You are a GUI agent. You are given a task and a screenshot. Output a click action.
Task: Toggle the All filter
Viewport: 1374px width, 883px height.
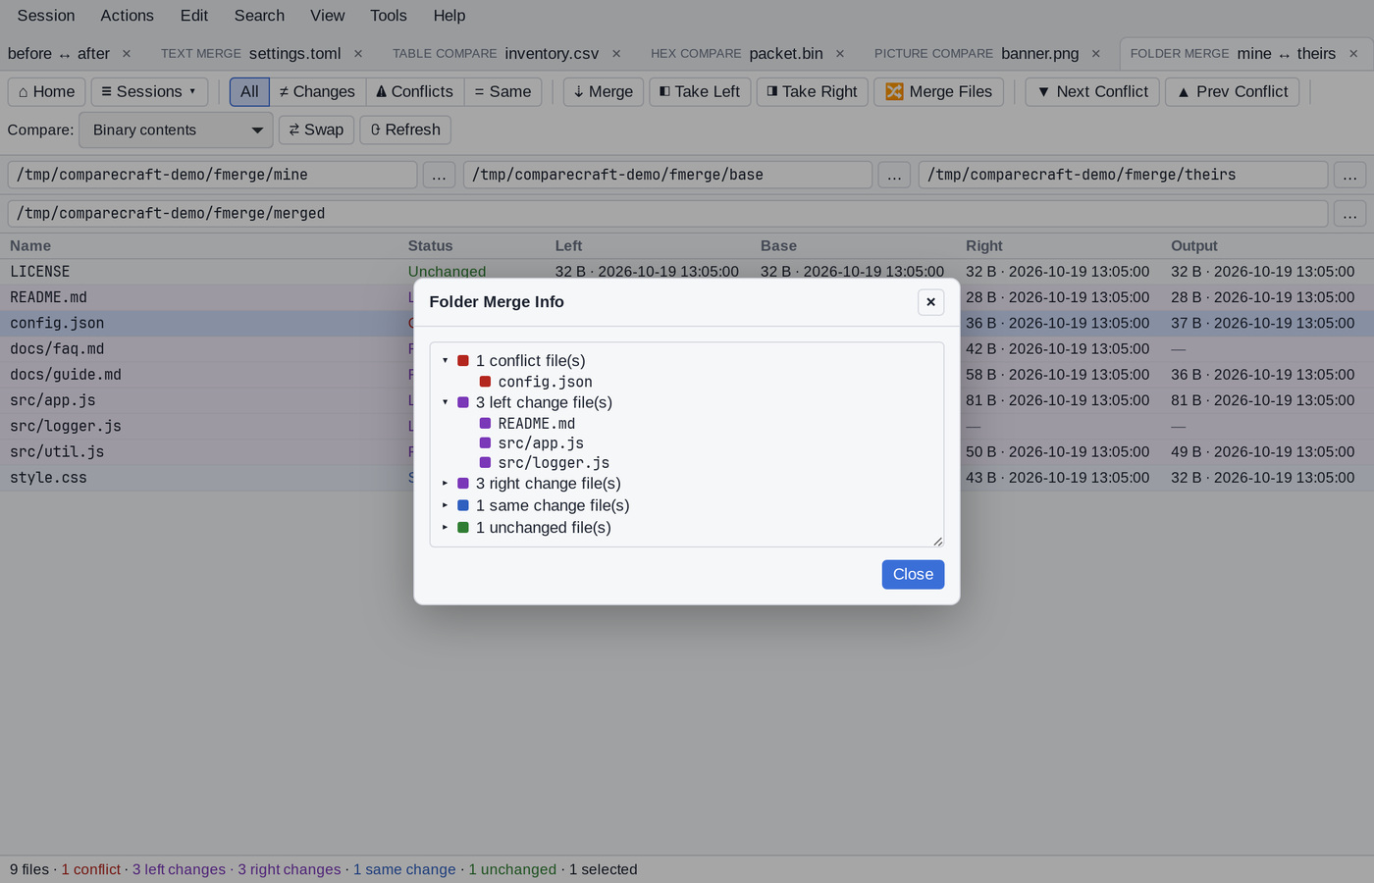click(249, 91)
